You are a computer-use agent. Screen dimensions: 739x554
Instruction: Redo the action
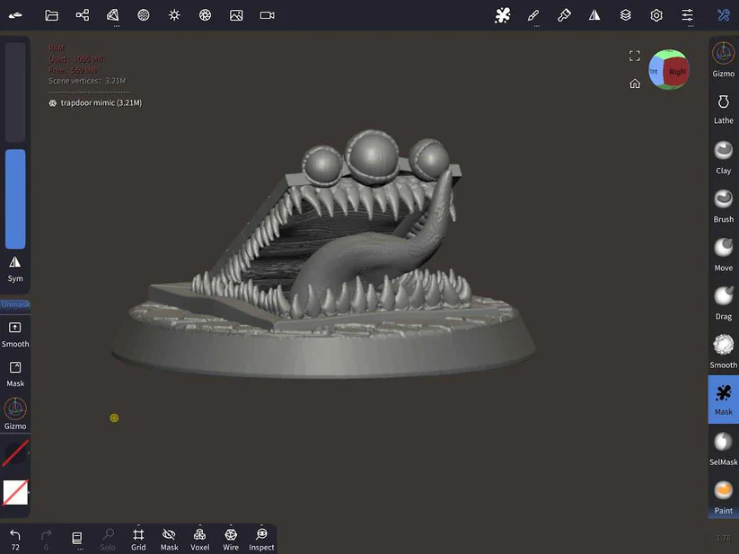tap(46, 540)
